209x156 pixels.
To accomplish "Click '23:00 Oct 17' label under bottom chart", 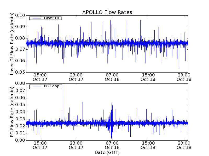I will click(x=76, y=145).
